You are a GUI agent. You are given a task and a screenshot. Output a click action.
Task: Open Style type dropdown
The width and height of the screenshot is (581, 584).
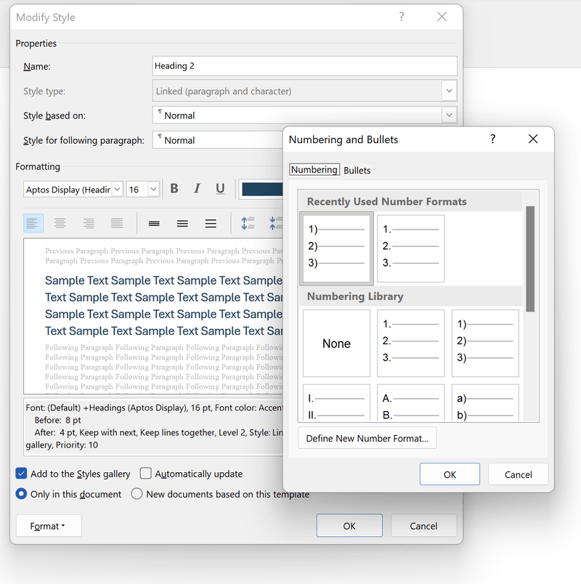point(449,91)
